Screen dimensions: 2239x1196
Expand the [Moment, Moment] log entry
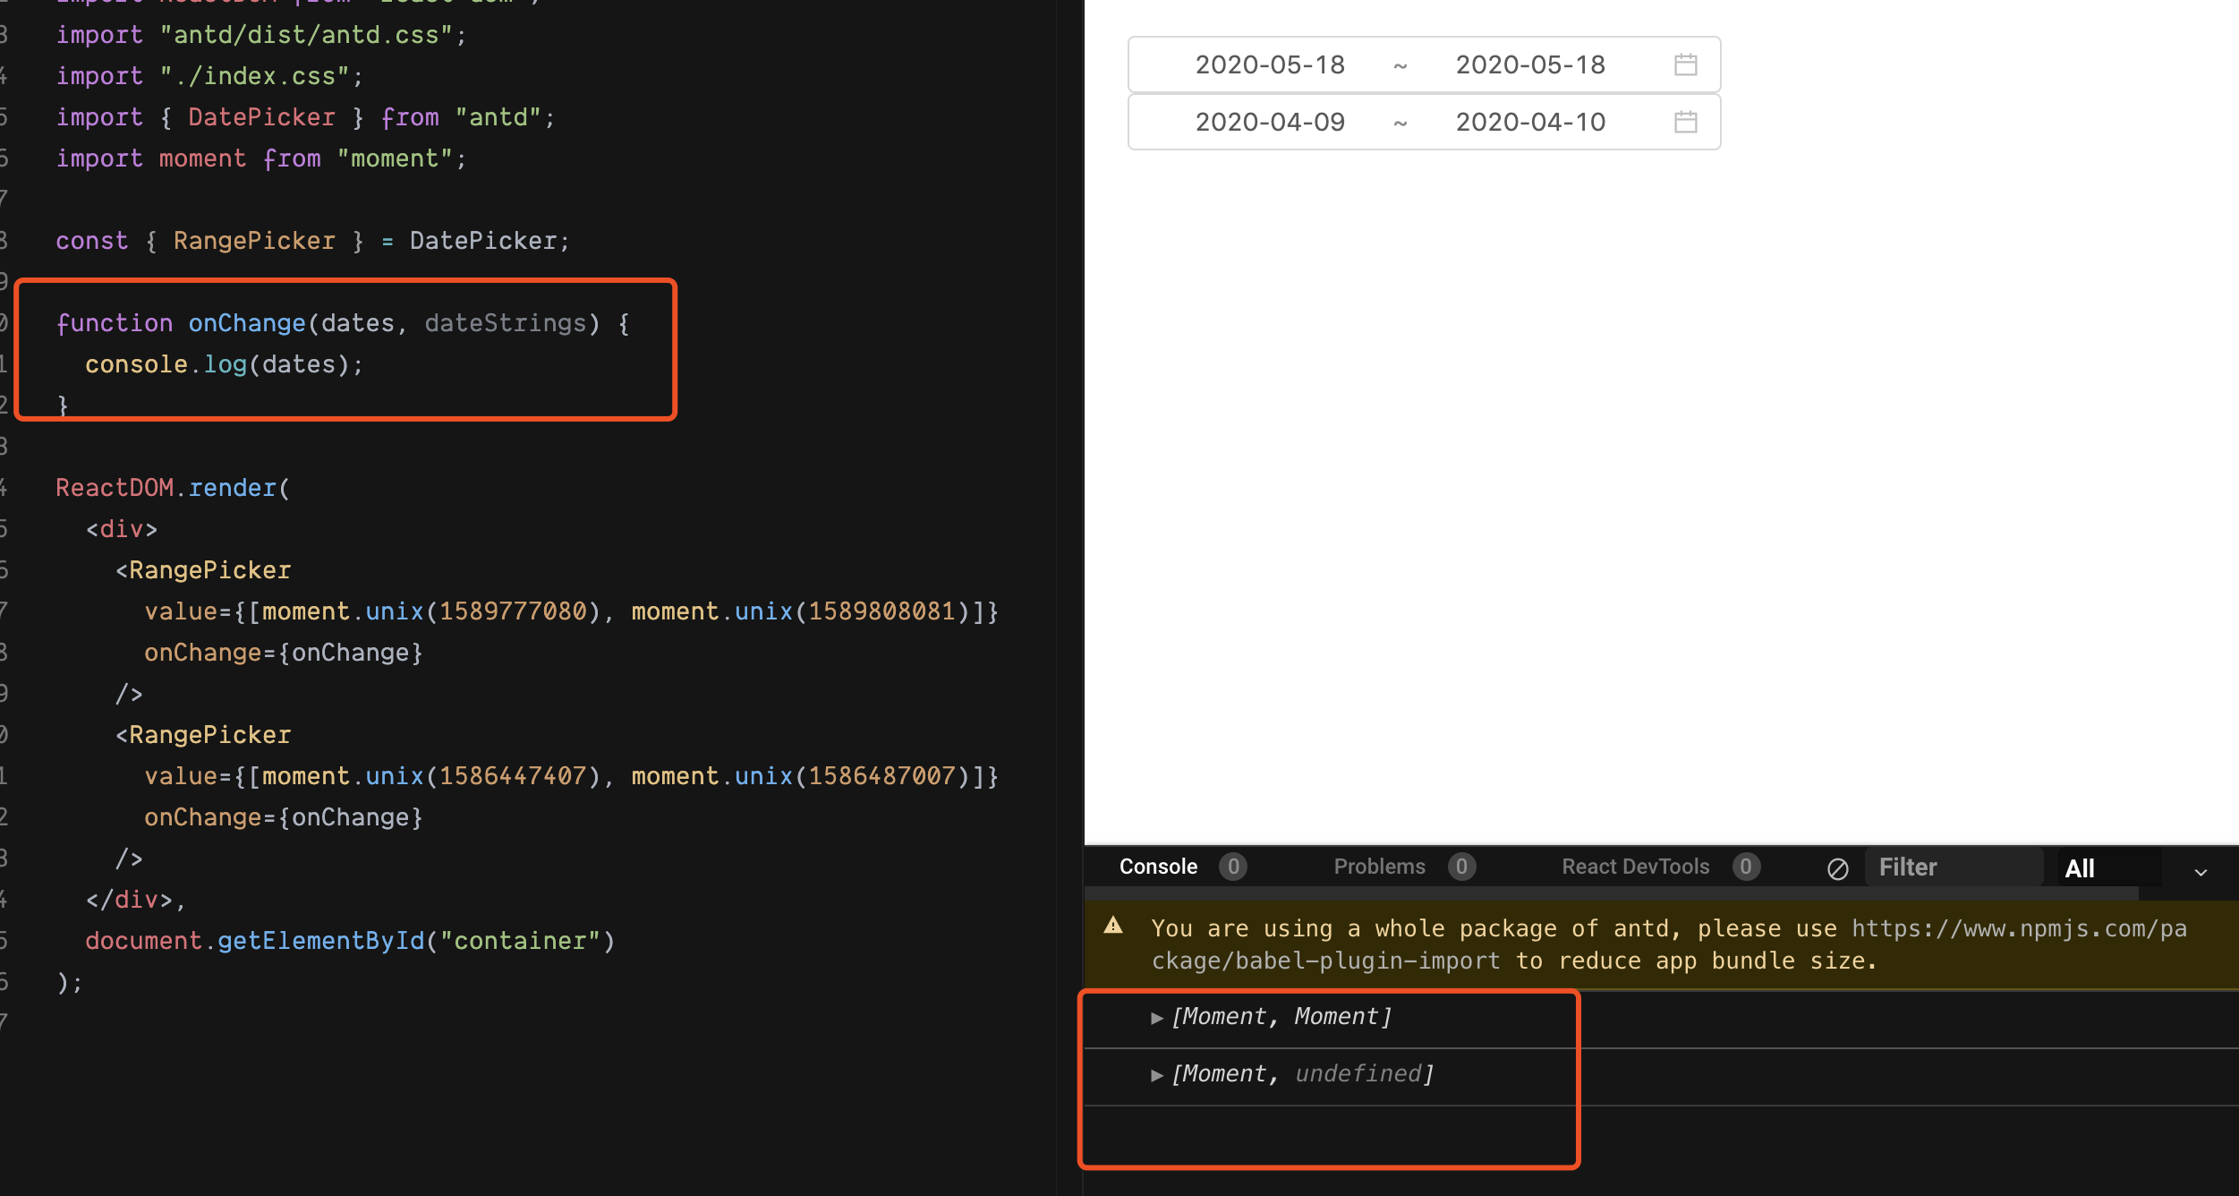click(1157, 1018)
